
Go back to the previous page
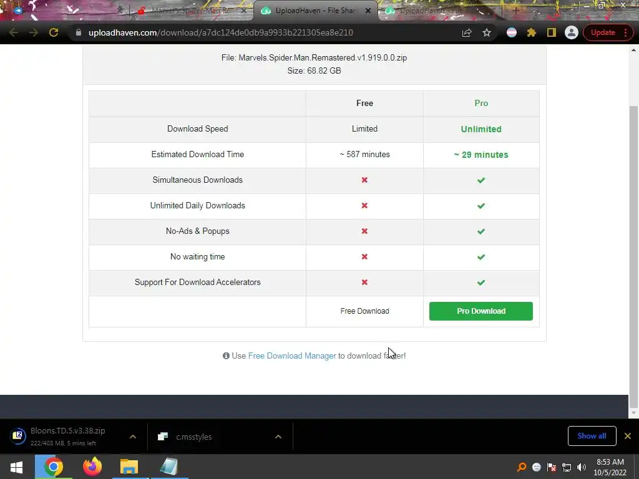[14, 32]
